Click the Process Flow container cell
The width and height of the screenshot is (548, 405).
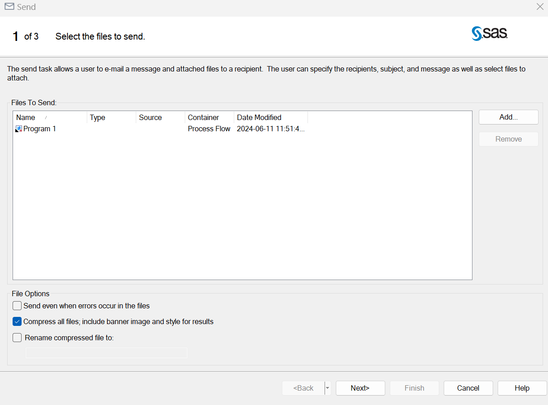click(x=209, y=129)
